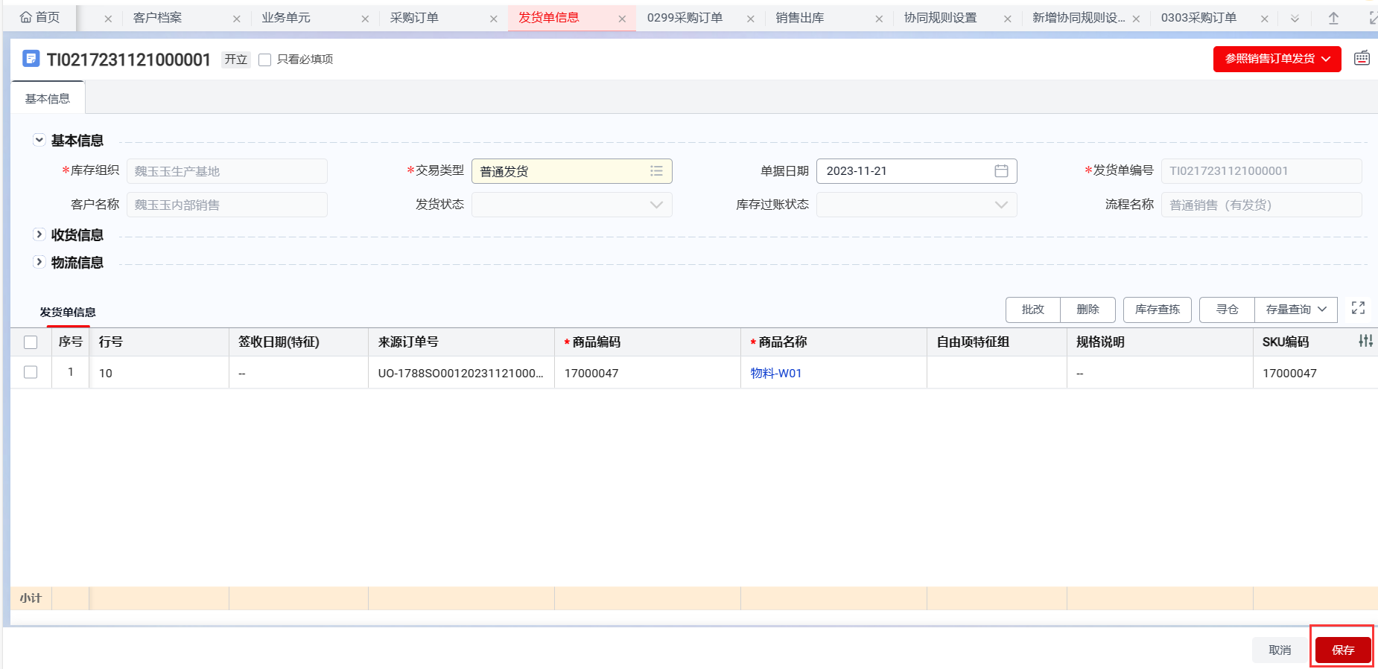
Task: Switch to the 销售出库 tab
Action: click(x=799, y=18)
